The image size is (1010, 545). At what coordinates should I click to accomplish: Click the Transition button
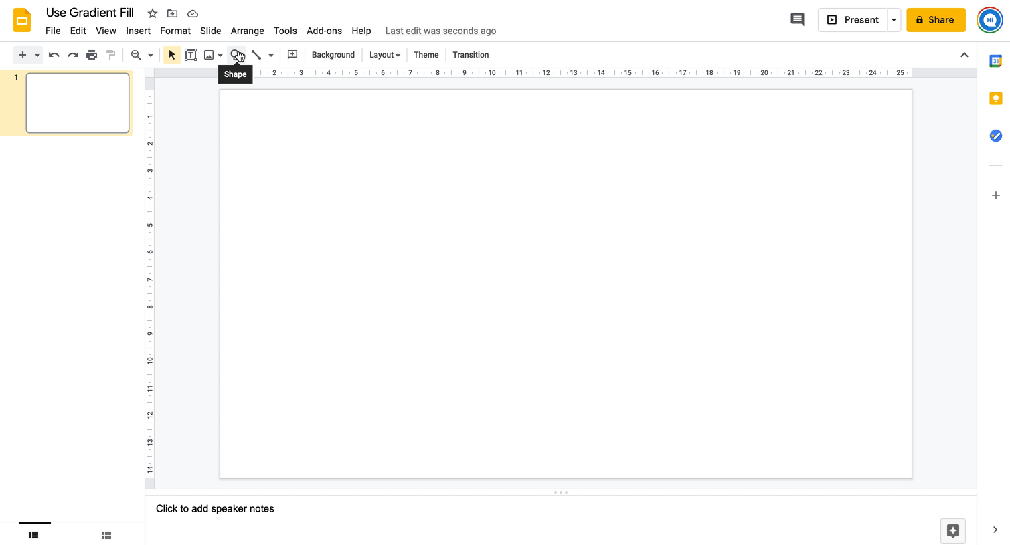(x=471, y=55)
